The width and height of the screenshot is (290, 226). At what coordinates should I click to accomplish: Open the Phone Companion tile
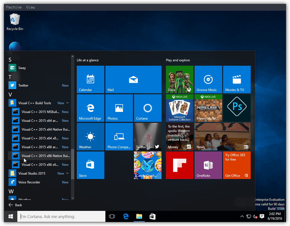(119, 137)
